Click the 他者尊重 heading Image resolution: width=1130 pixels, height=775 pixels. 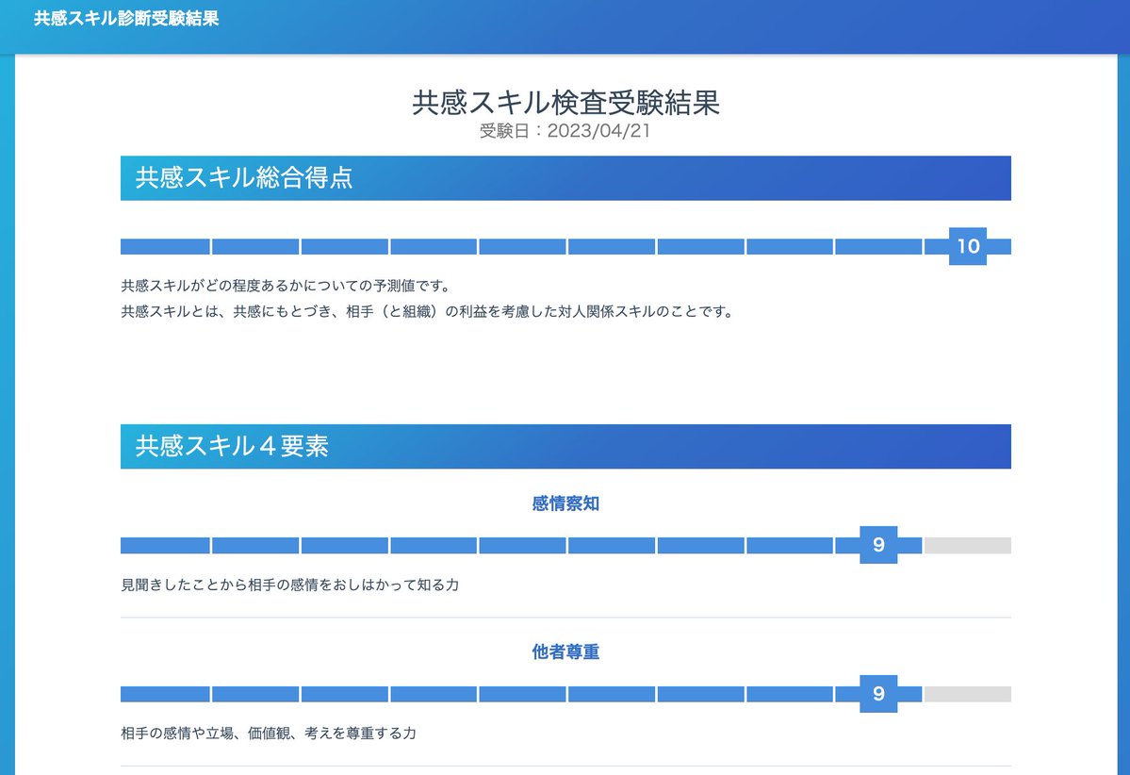pyautogui.click(x=565, y=651)
